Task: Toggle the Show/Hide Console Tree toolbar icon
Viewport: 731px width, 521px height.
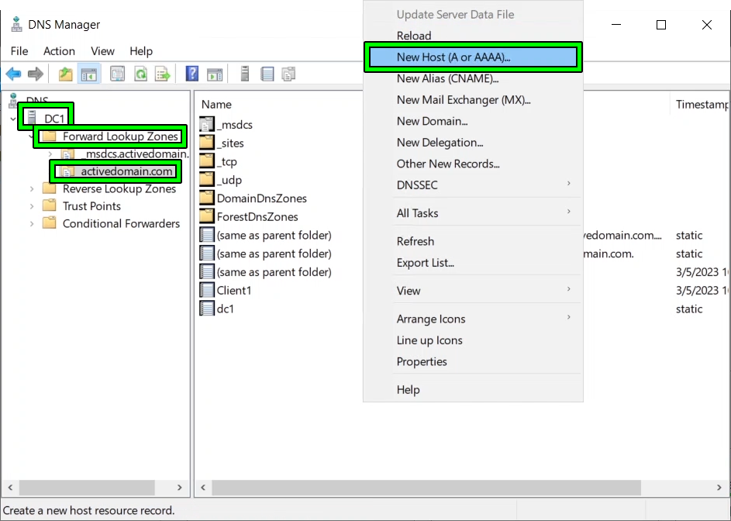Action: [88, 74]
